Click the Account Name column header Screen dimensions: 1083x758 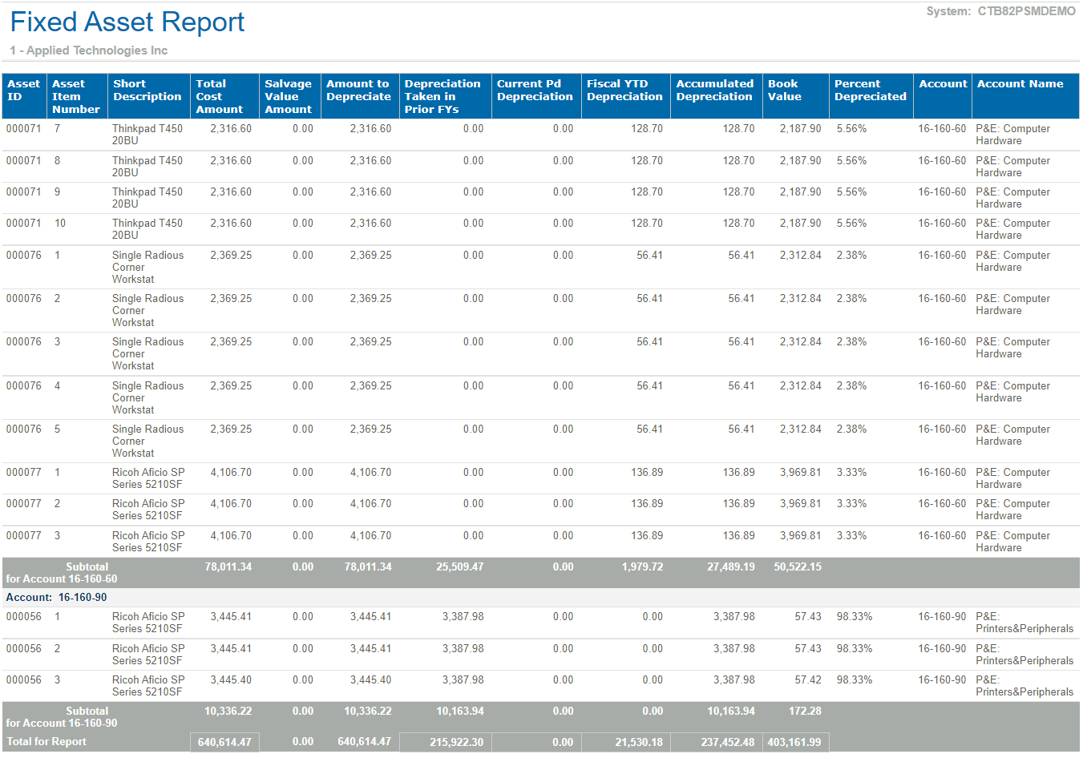1020,84
